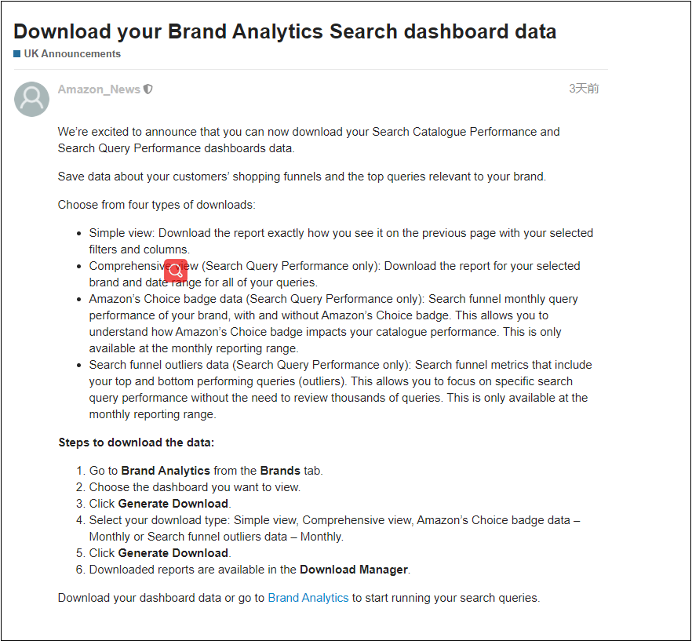The height and width of the screenshot is (641, 692).
Task: Click bold "Generate Download" in step 3
Action: [173, 504]
